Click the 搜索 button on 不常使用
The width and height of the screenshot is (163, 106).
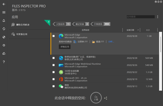click(107, 24)
